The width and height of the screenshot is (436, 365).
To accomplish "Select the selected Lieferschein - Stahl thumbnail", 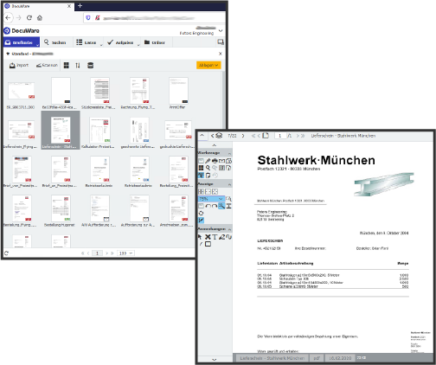I will point(61,131).
